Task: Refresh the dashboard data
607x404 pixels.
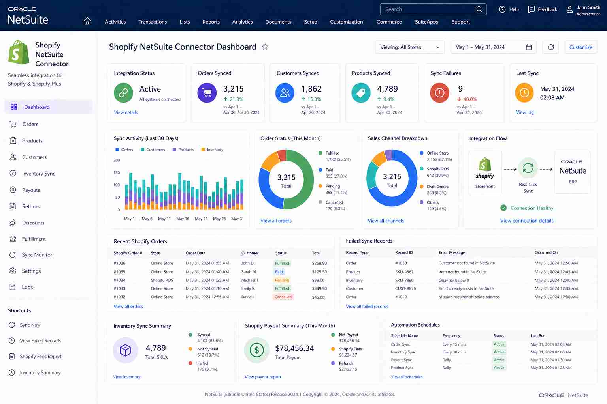Action: 551,47
